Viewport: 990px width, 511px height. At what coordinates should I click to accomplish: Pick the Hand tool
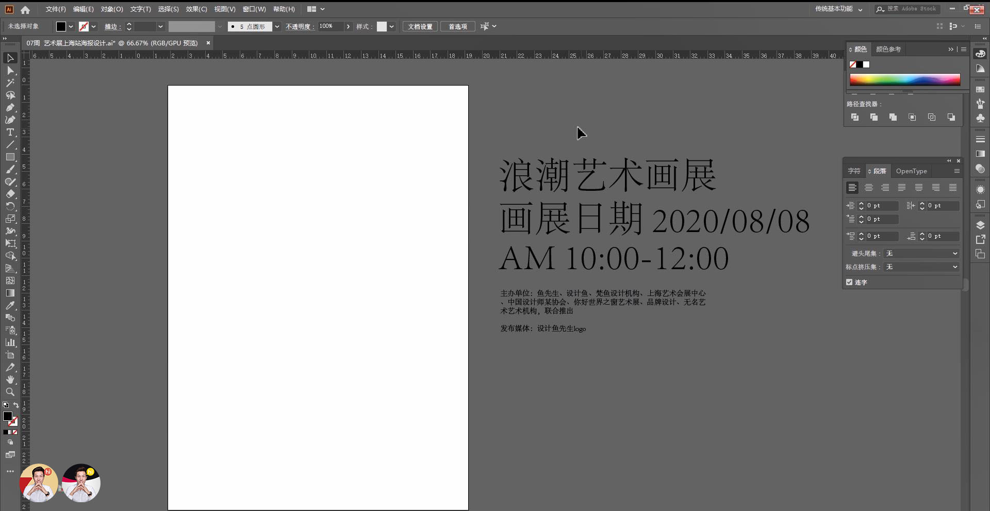pos(10,380)
